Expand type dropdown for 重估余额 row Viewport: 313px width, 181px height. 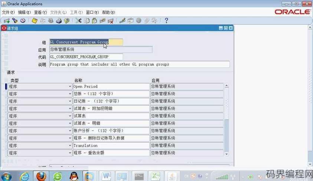click(70, 153)
